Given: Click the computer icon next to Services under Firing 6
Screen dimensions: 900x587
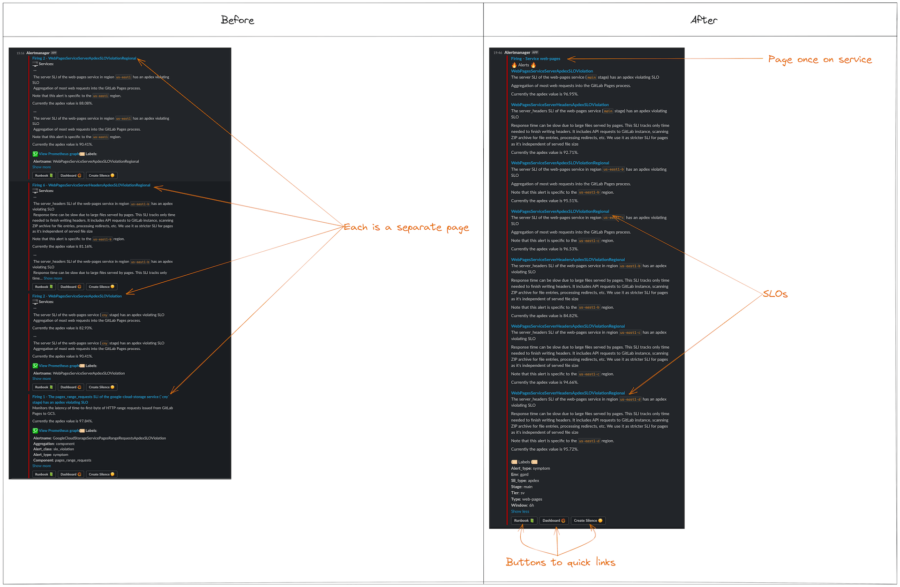Looking at the screenshot, I should (35, 191).
